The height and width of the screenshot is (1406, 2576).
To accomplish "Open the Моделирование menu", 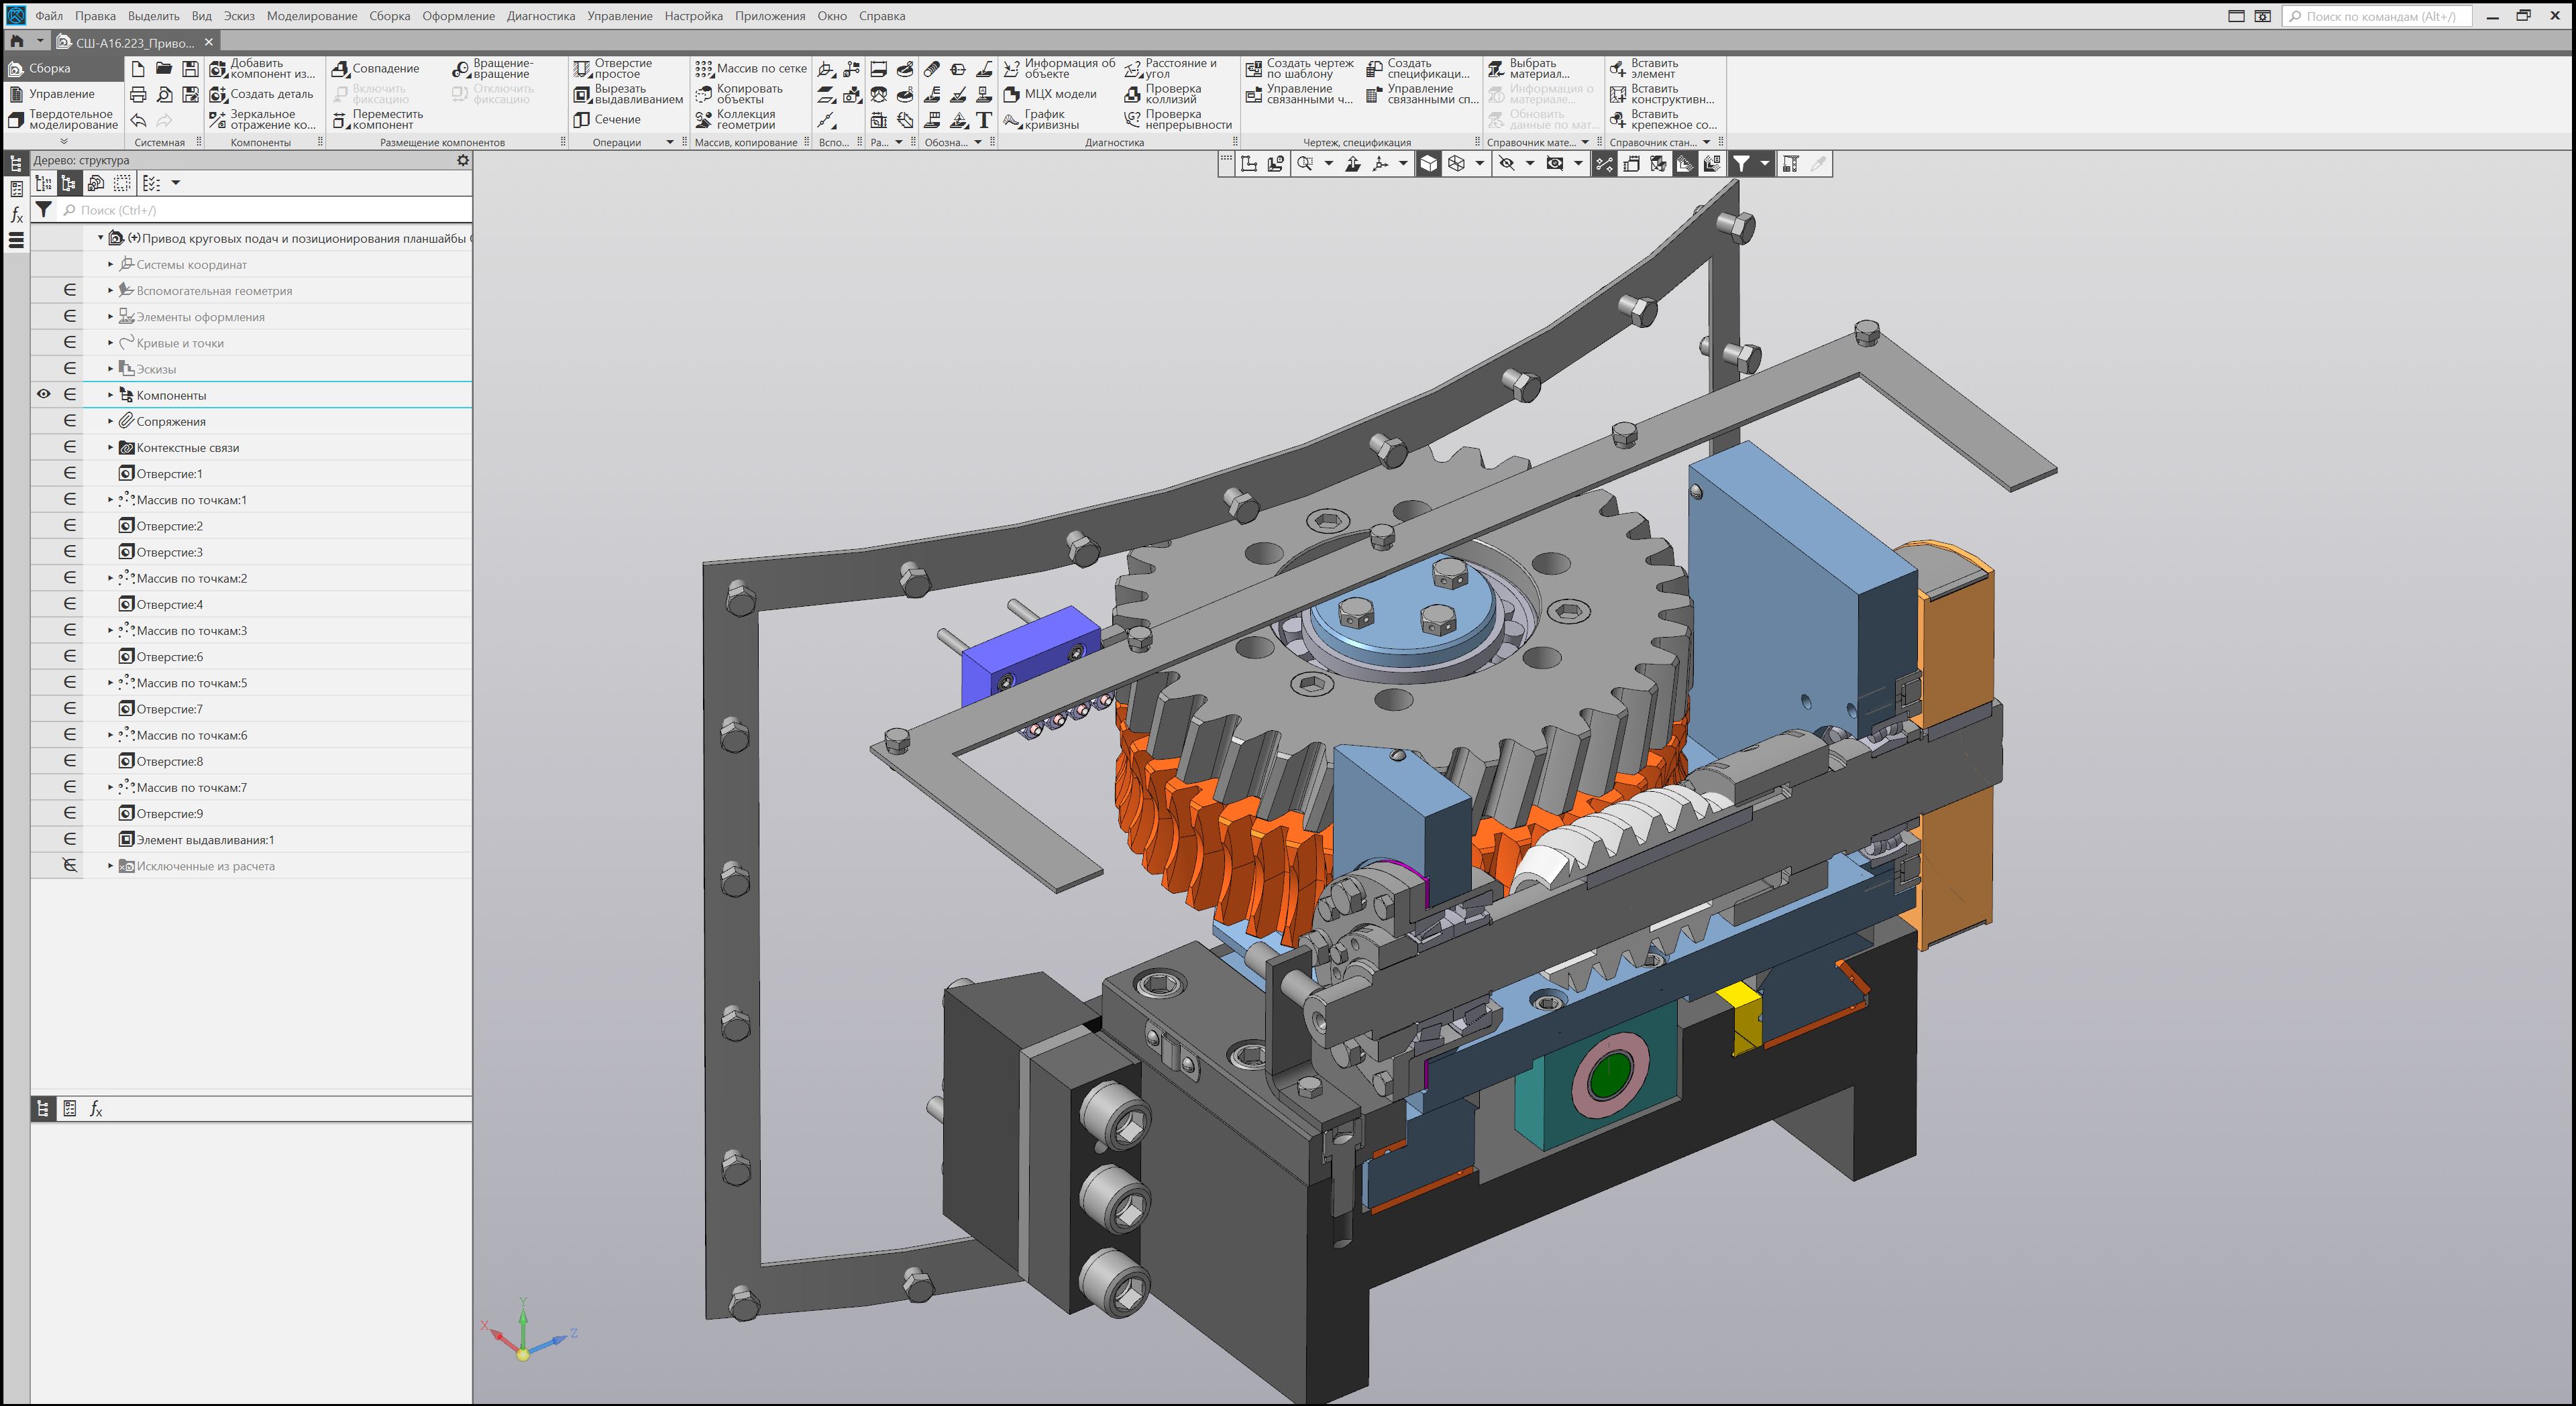I will coord(311,16).
